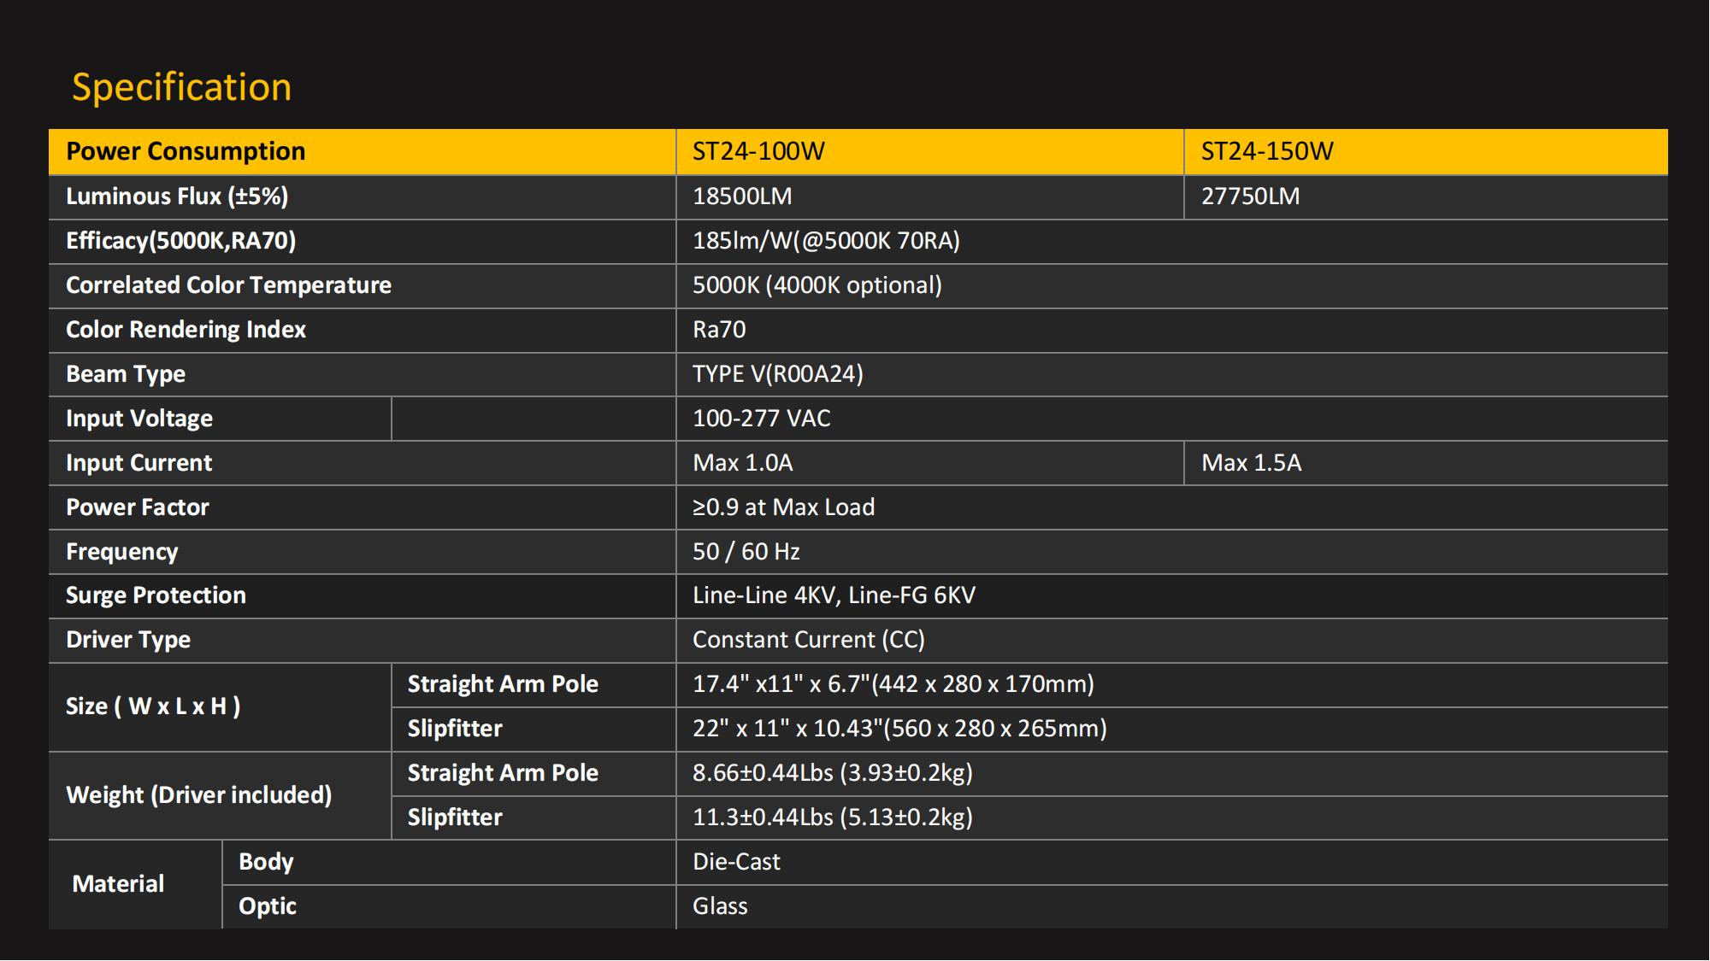
Task: Click the '100-277 VAC' value
Action: coord(762,419)
